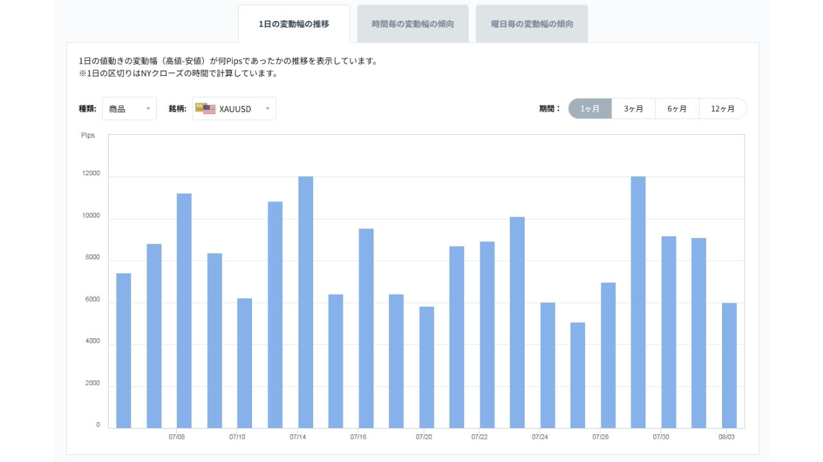Click the bar above 08/03
Viewport: 823px width, 462px height.
729,365
